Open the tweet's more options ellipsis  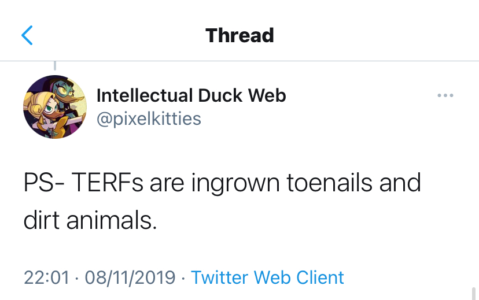tap(445, 95)
